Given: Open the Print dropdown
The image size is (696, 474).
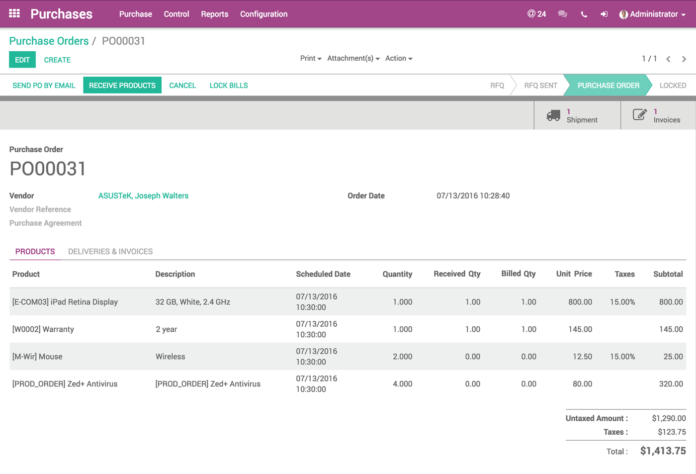Looking at the screenshot, I should 310,58.
